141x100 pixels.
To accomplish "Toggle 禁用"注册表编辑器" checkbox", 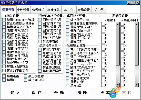I will [67, 60].
